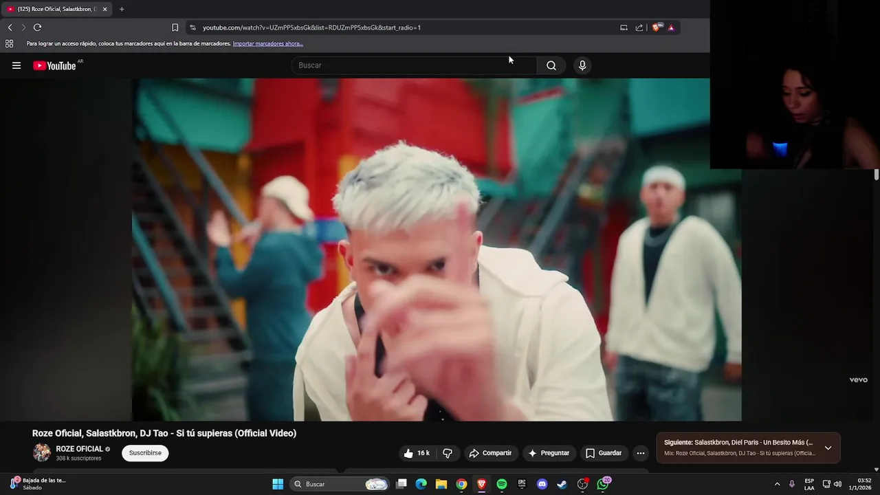Launch Microsoft Edge from taskbar
880x495 pixels.
click(421, 484)
